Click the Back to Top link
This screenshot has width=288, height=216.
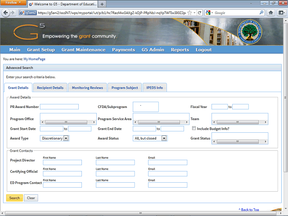pos(249,210)
